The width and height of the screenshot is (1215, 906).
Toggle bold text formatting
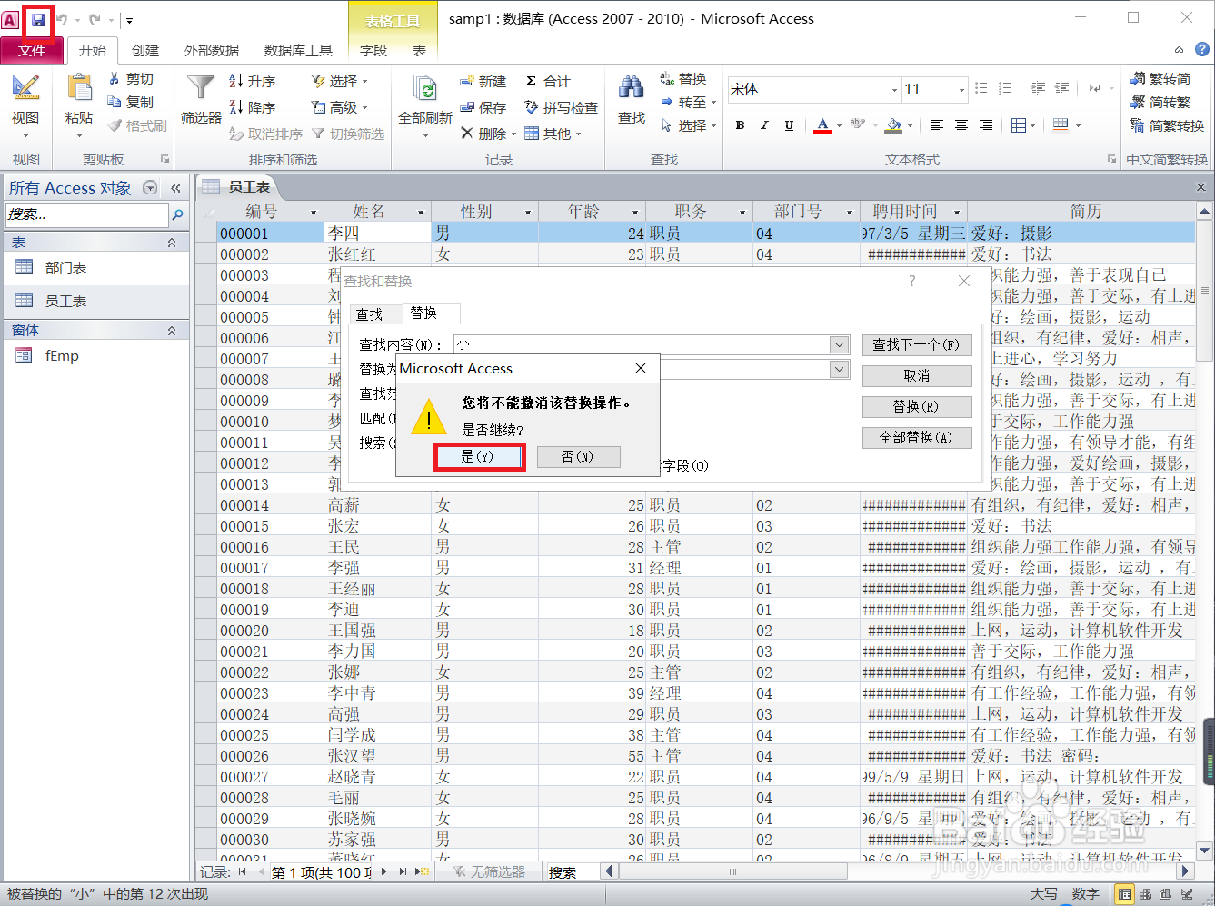(740, 125)
